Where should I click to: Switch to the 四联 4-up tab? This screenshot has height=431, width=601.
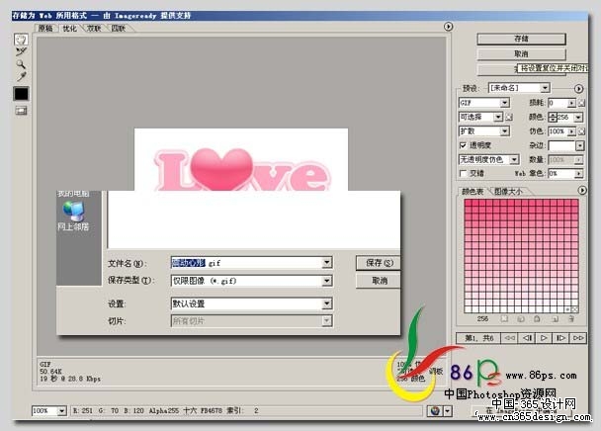coord(119,29)
